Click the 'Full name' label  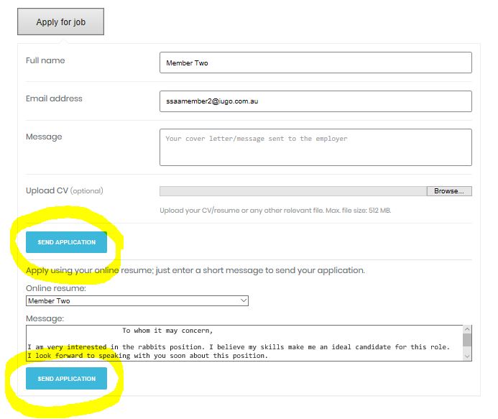click(x=45, y=60)
